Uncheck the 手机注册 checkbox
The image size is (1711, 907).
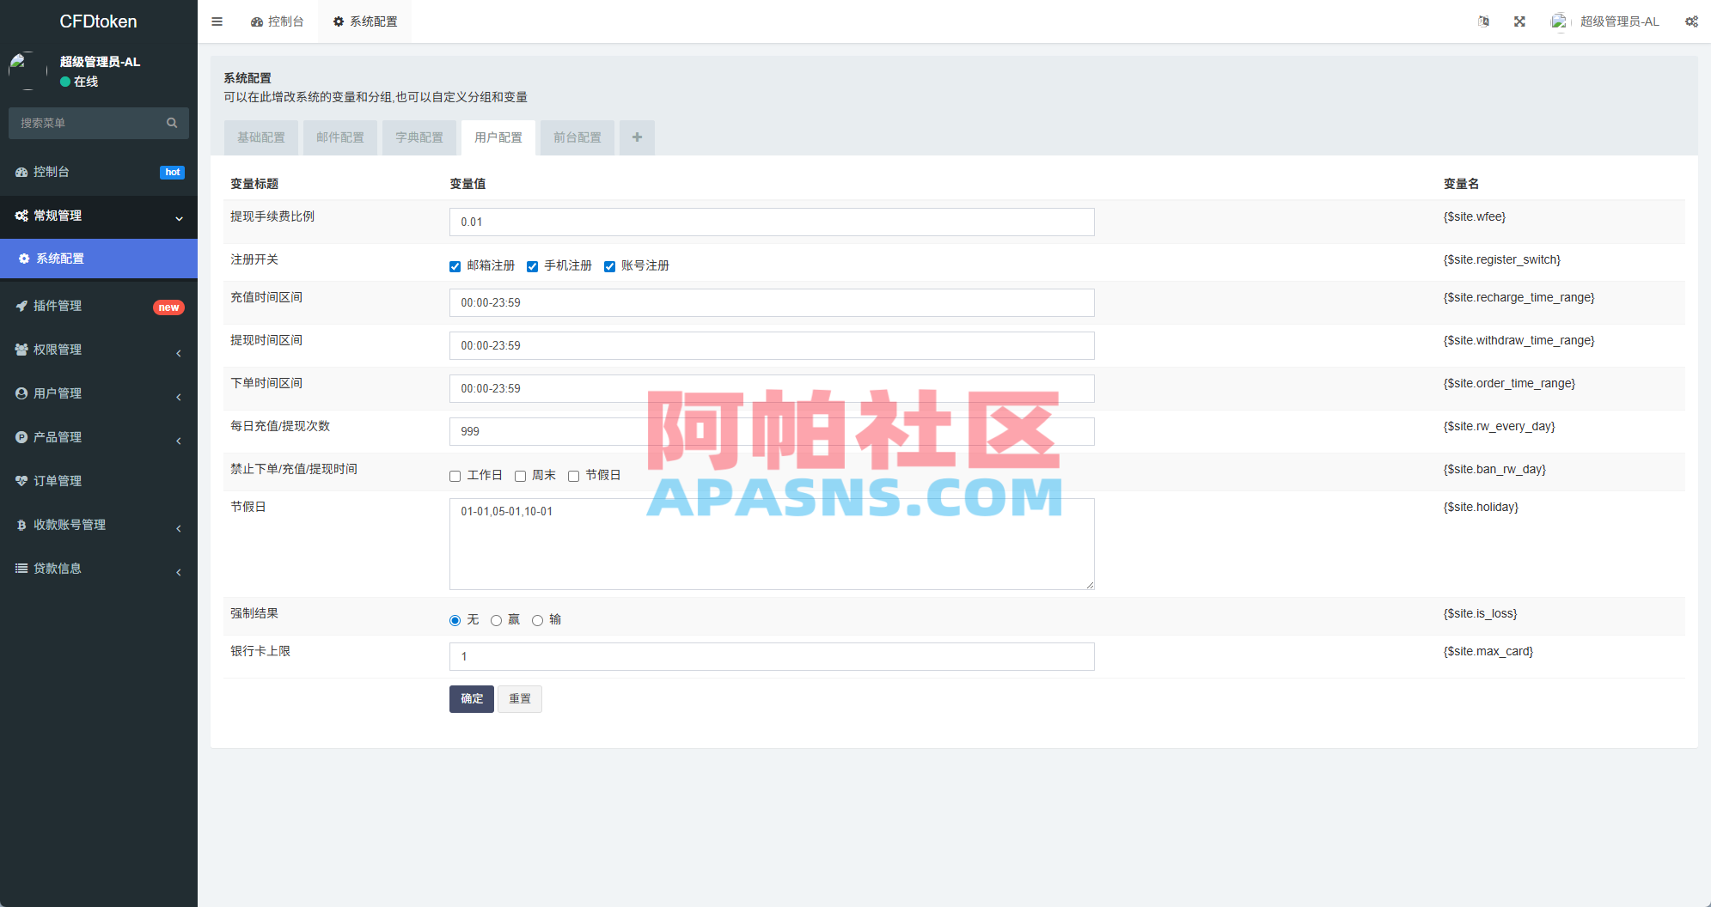[x=533, y=266]
